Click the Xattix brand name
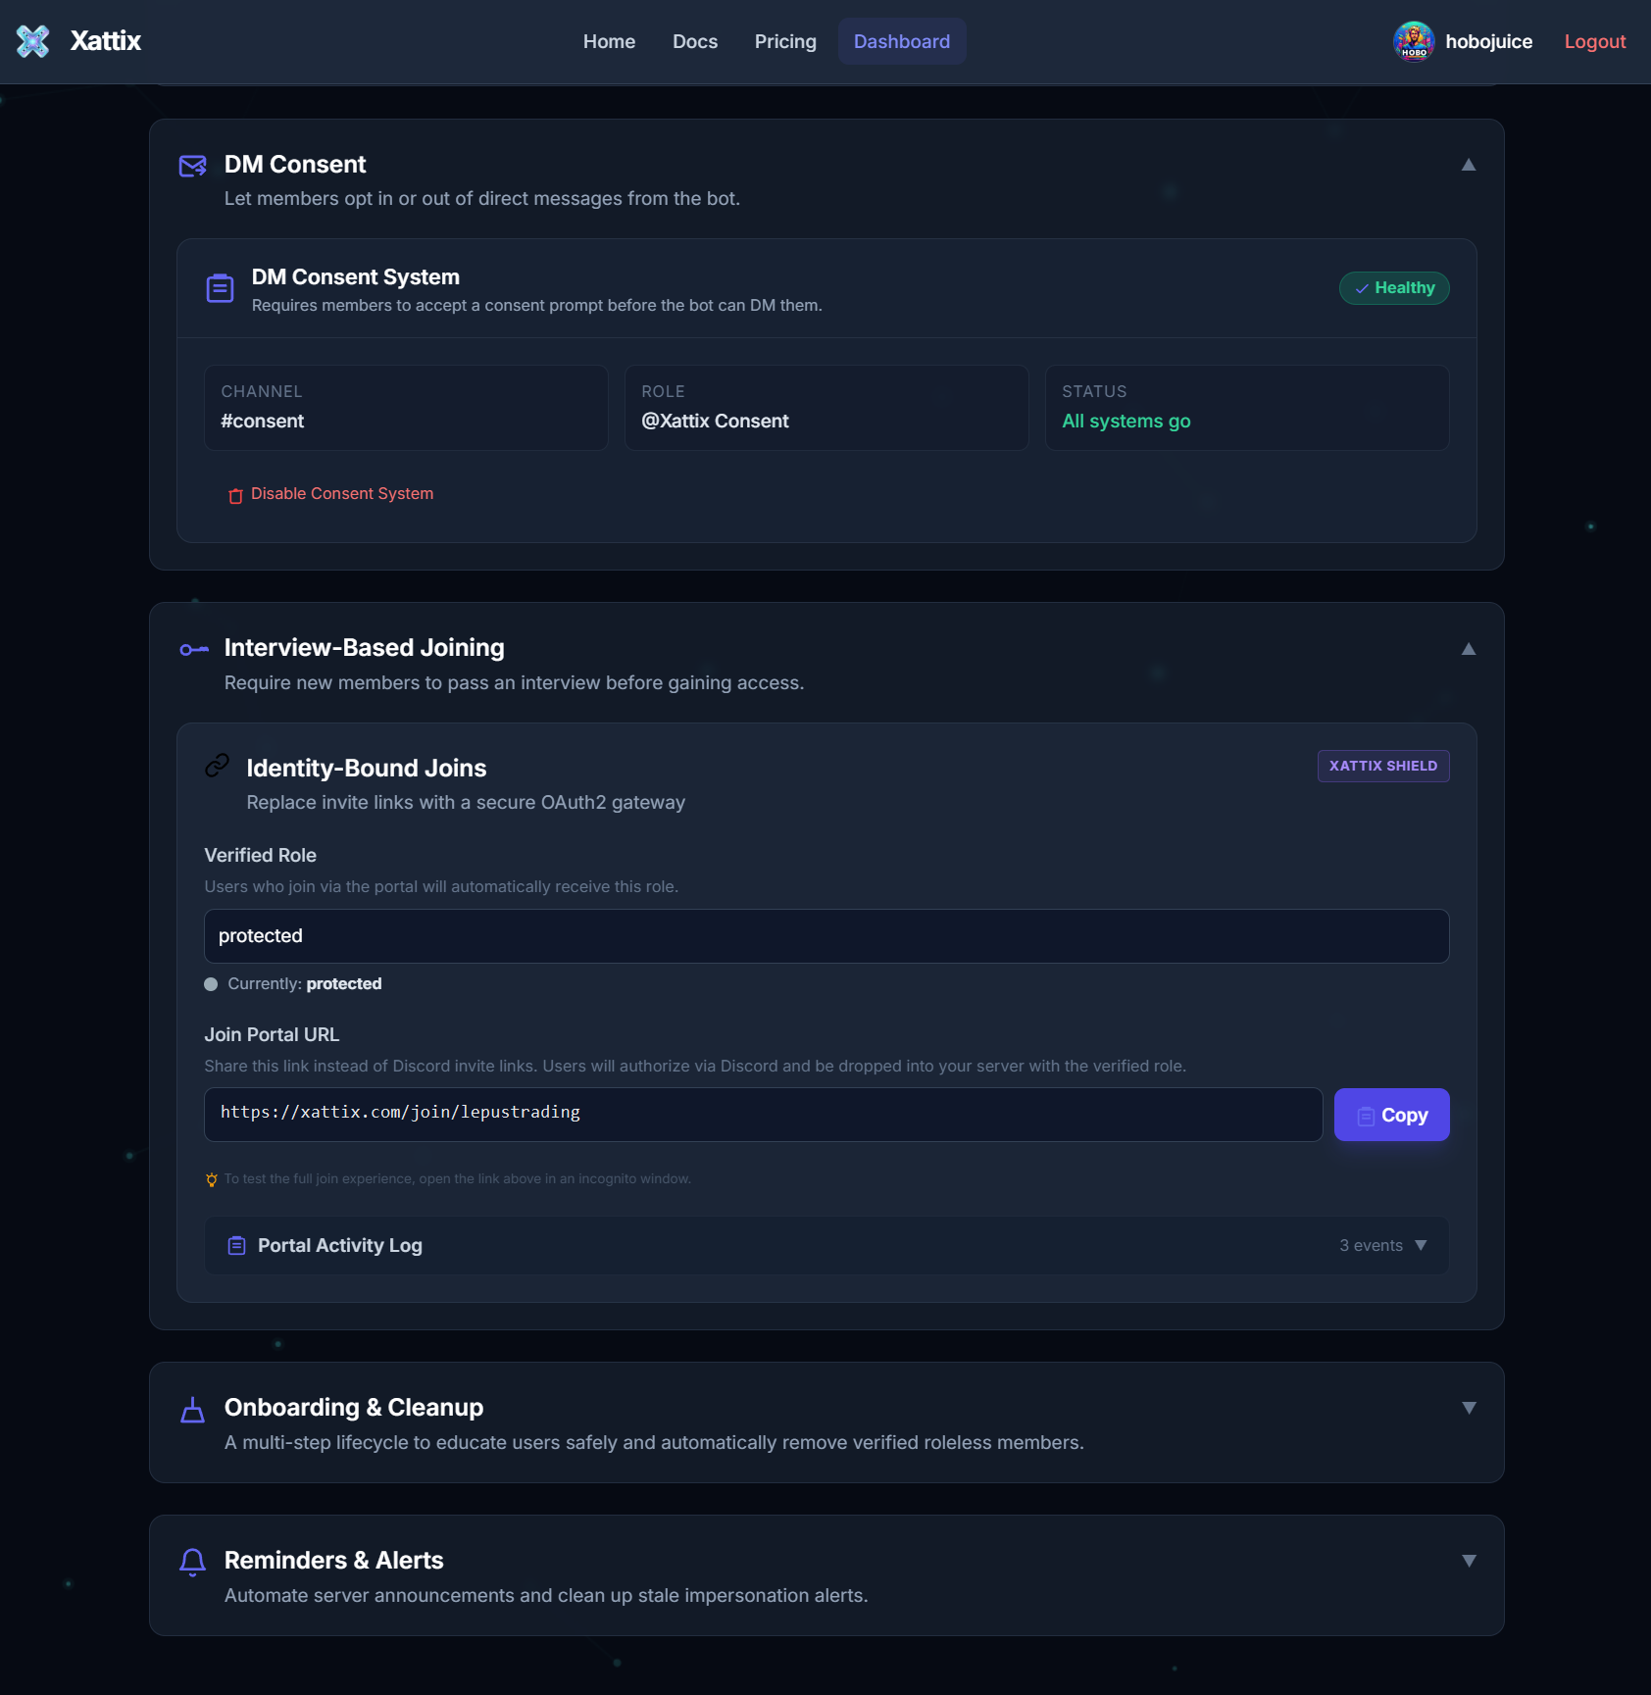The image size is (1651, 1695). coord(106,41)
